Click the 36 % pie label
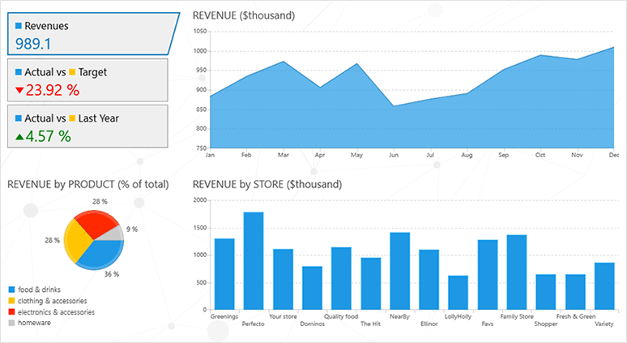 [112, 274]
